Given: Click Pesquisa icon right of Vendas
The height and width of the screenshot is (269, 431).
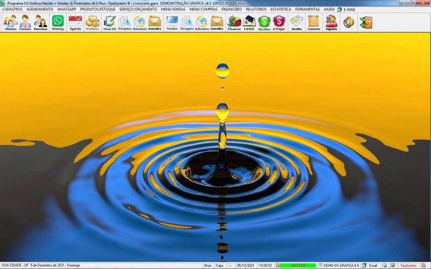Looking at the screenshot, I should 187,23.
